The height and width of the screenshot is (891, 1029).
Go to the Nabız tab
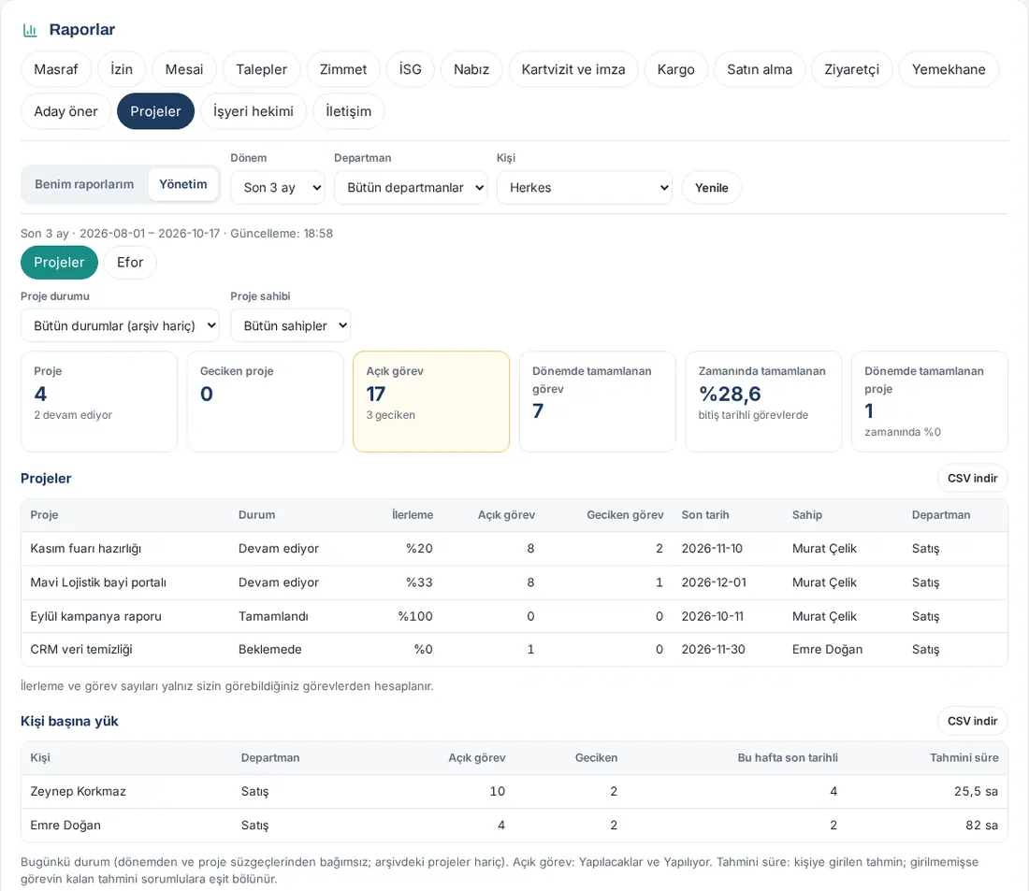pyautogui.click(x=471, y=69)
